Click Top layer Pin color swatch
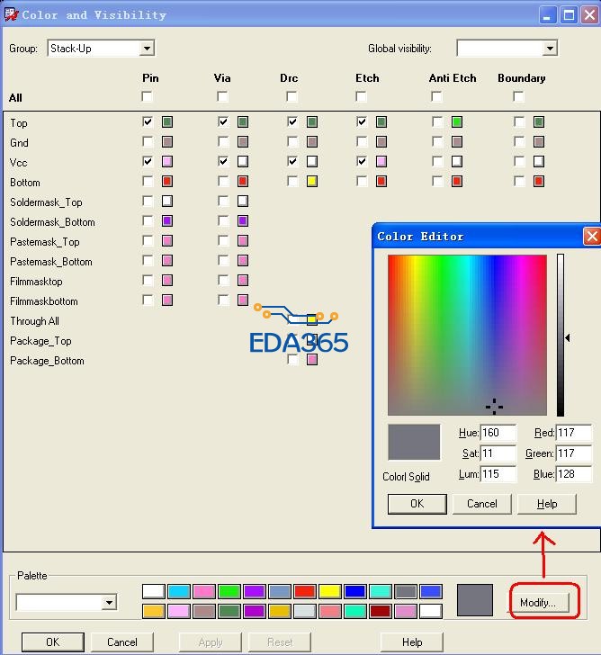This screenshot has height=655, width=601. [167, 122]
